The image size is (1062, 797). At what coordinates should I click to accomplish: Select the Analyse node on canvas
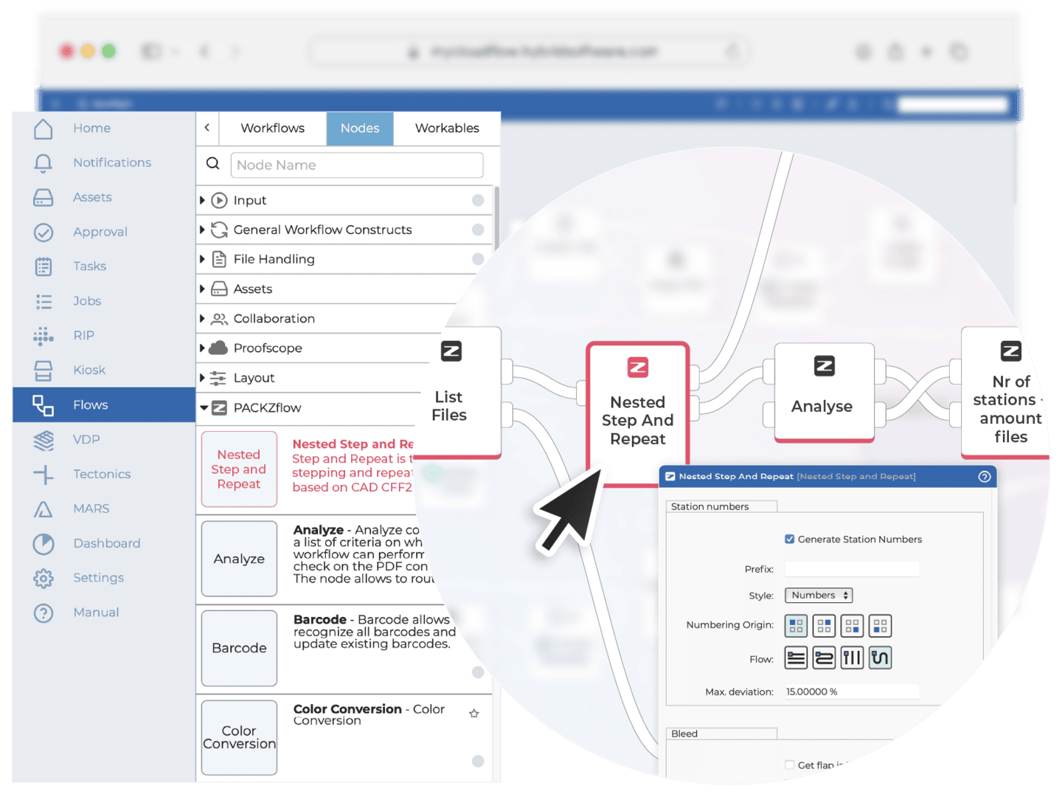tap(825, 393)
